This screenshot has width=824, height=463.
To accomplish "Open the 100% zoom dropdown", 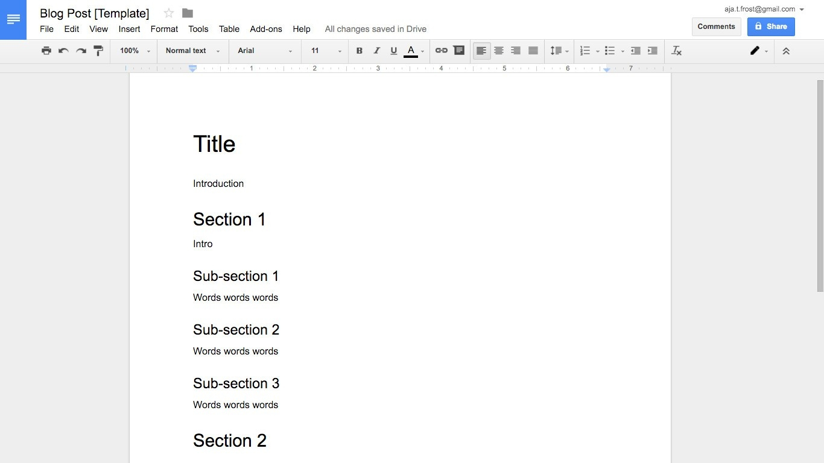I will click(135, 51).
